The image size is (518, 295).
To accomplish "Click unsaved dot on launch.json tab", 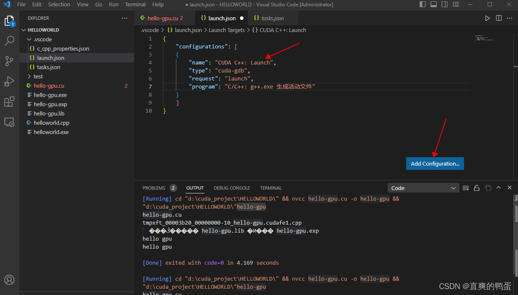I will (x=242, y=18).
